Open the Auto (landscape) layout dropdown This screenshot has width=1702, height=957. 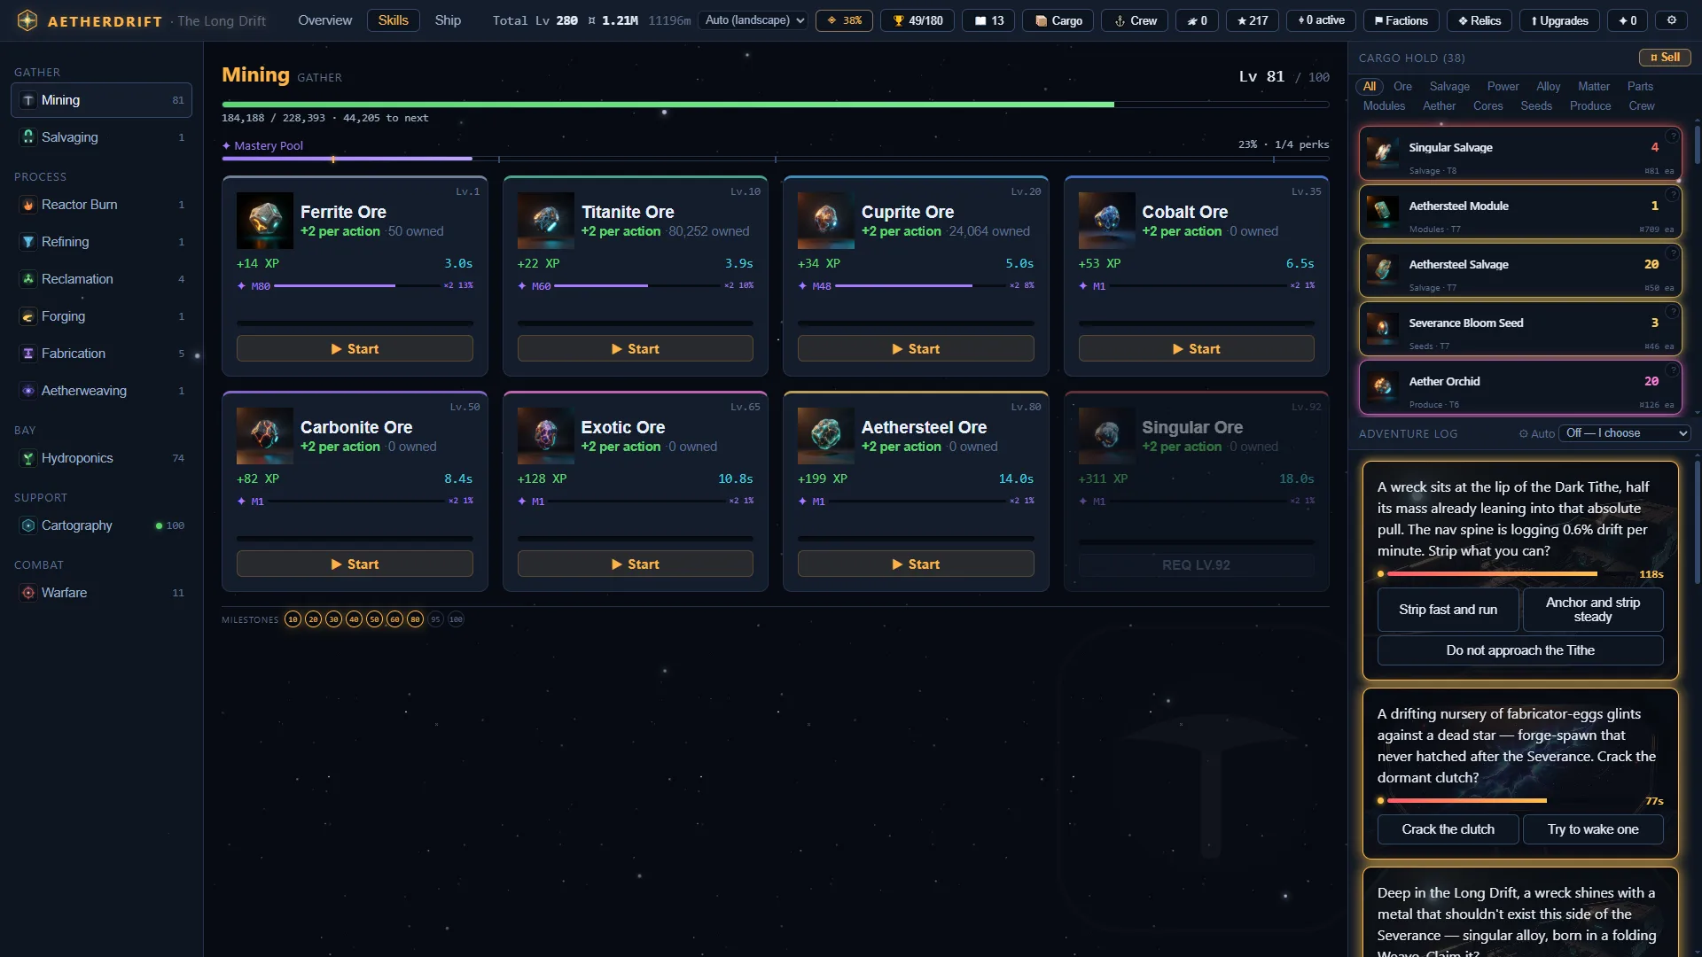click(753, 20)
